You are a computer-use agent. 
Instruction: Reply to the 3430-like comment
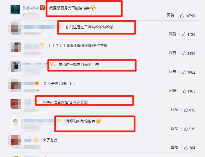172,53
